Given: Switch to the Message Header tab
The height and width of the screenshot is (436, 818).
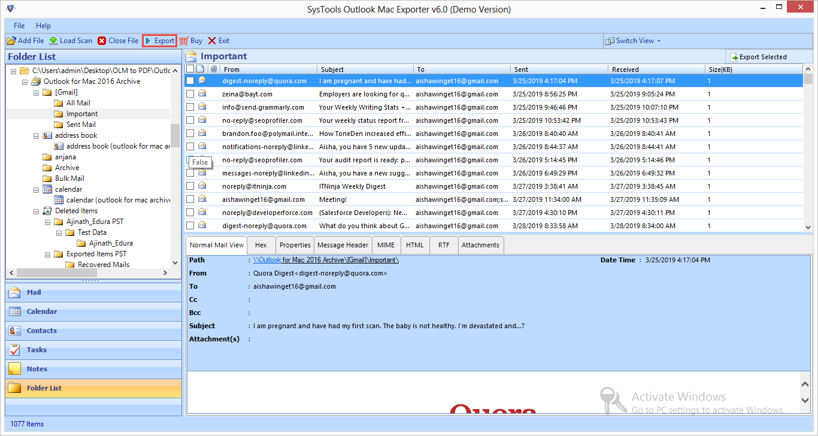Looking at the screenshot, I should point(343,245).
